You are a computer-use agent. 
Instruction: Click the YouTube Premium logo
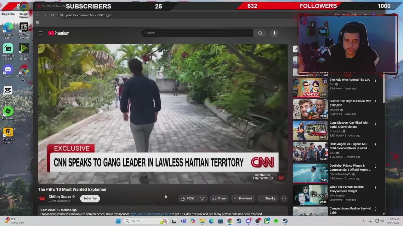coord(59,33)
